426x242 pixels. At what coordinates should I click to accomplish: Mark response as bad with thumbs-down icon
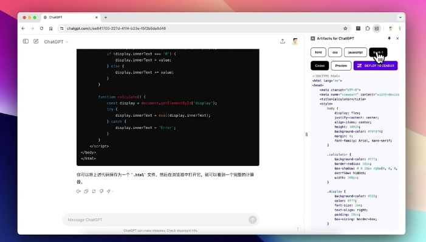pos(101,191)
